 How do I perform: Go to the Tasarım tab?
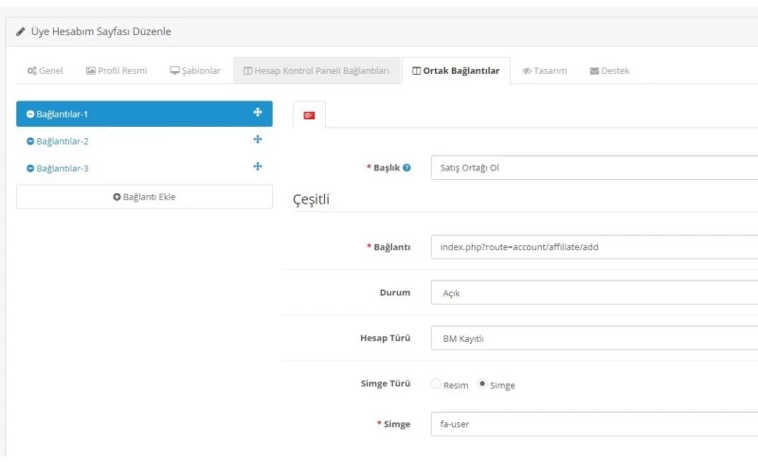[x=545, y=71]
